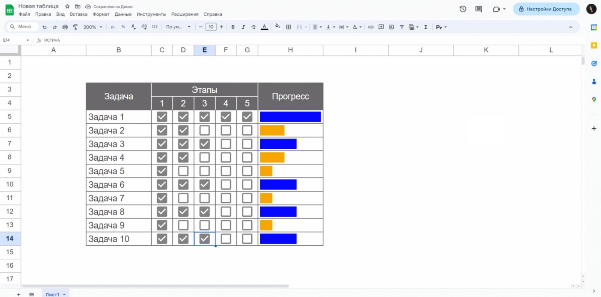601x297 pixels.
Task: Click the redo arrow in toolbar
Action: pyautogui.click(x=54, y=27)
